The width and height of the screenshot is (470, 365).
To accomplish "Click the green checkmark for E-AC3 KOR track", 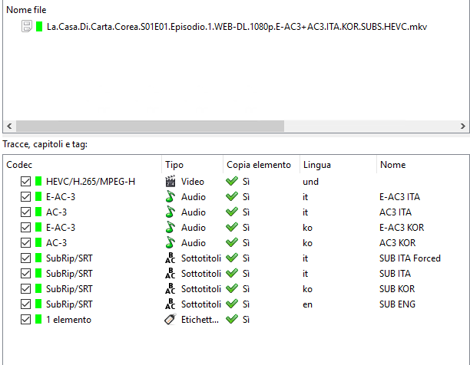I will click(232, 227).
